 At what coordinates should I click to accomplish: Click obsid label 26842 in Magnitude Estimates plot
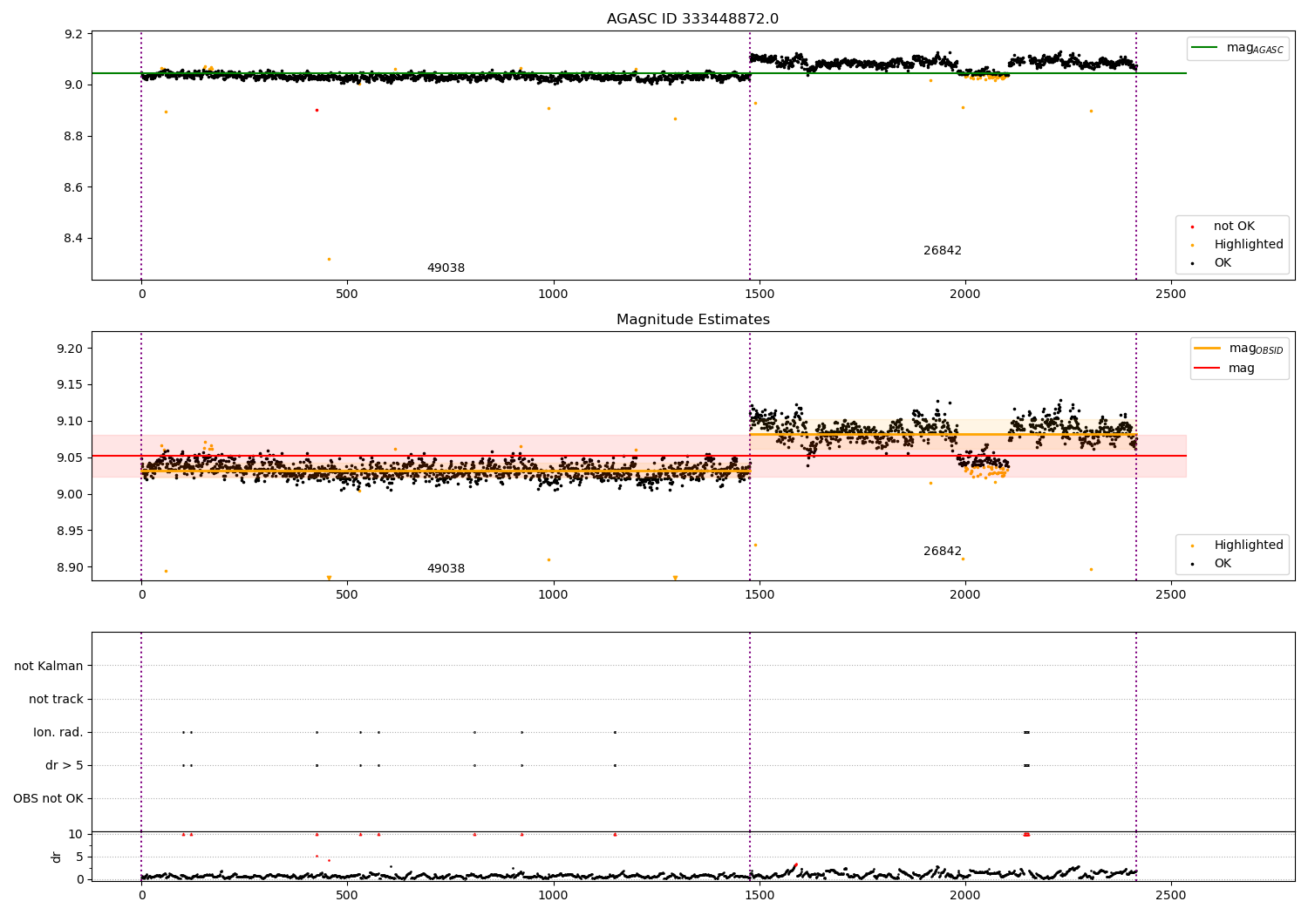coord(943,552)
